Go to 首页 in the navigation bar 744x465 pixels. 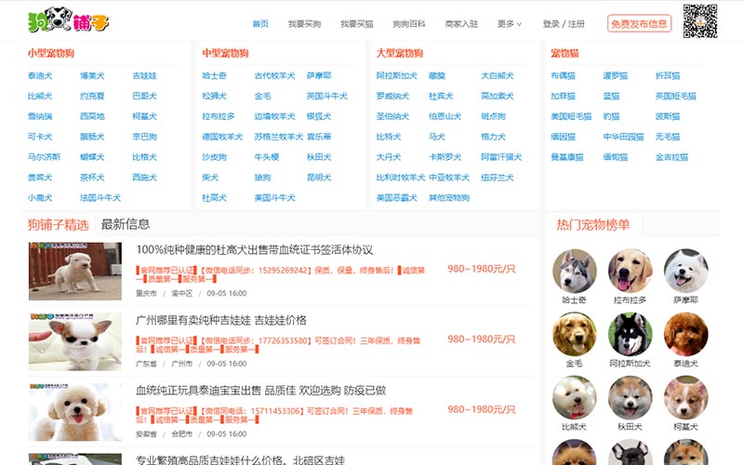tap(260, 24)
